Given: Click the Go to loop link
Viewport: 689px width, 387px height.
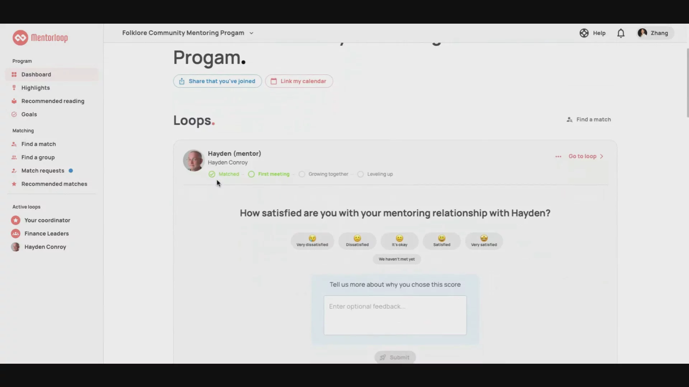Looking at the screenshot, I should point(586,157).
